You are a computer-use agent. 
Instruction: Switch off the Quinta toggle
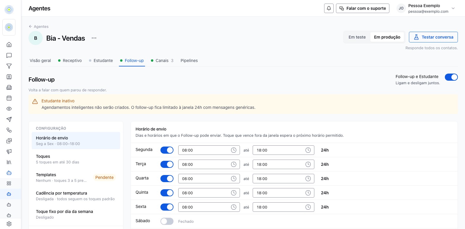click(167, 193)
